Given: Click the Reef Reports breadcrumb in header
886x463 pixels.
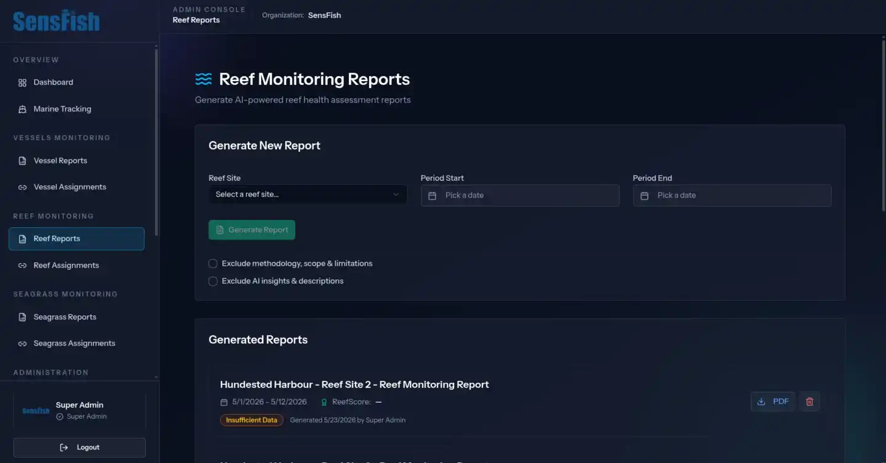Looking at the screenshot, I should click(x=196, y=20).
